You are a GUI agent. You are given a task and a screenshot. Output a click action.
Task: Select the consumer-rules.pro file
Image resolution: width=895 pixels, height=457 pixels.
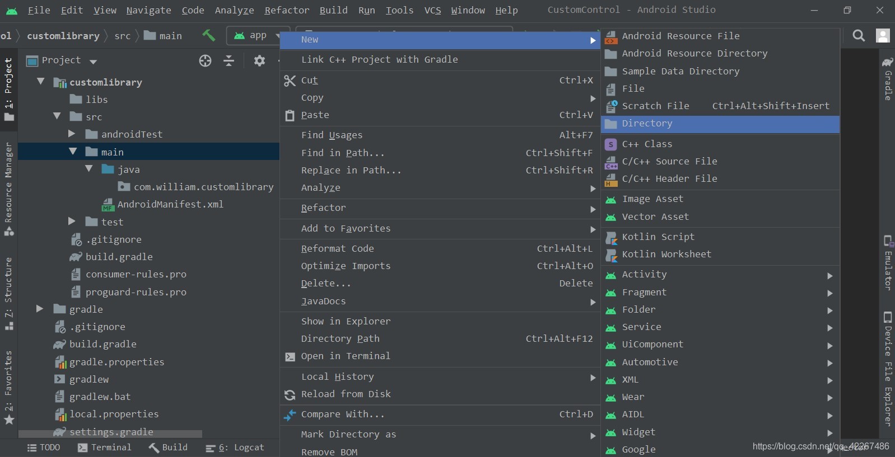pyautogui.click(x=129, y=274)
